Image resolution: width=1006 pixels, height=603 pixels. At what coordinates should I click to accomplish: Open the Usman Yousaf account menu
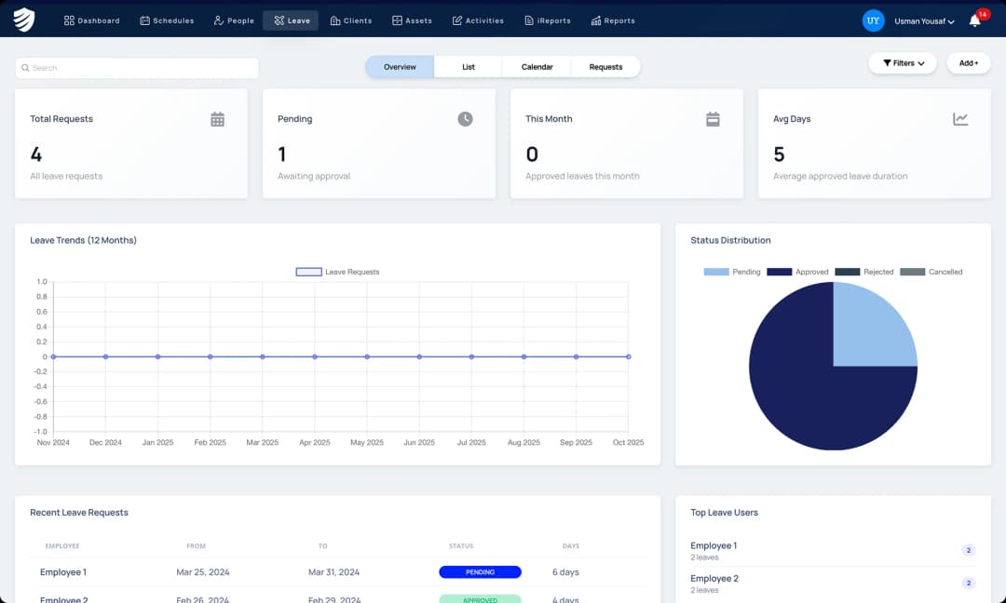tap(924, 21)
